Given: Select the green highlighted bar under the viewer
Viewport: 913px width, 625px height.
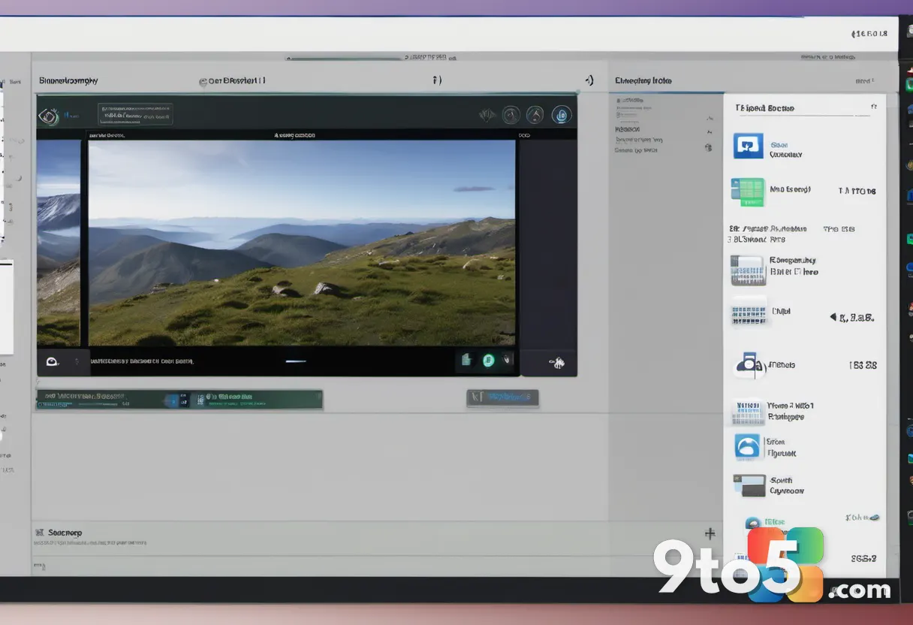Looking at the screenshot, I should click(x=179, y=400).
